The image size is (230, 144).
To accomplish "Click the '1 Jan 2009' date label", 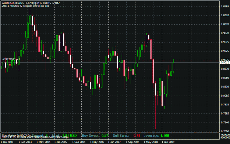I will 168,142.
